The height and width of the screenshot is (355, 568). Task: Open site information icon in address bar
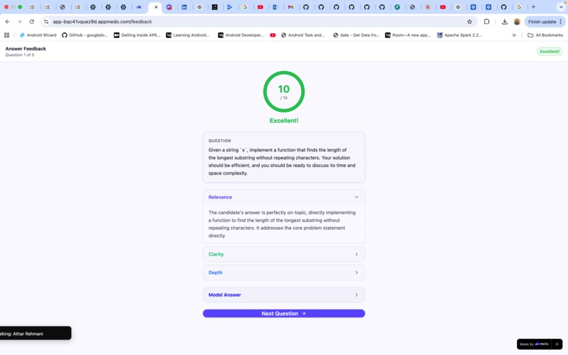click(x=46, y=22)
